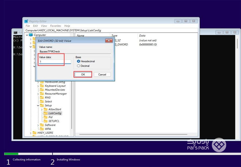241x167 pixels.
Task: Select the SETUPCL tree key
Action: point(54,121)
